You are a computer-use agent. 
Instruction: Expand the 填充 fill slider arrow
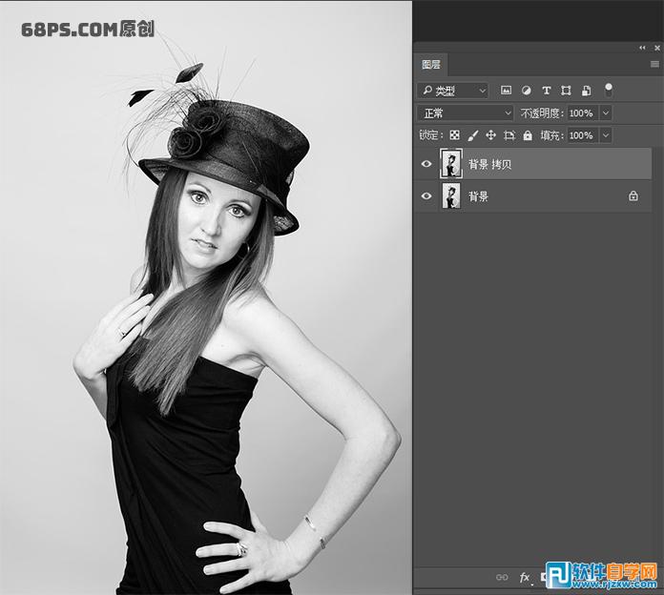[x=606, y=135]
